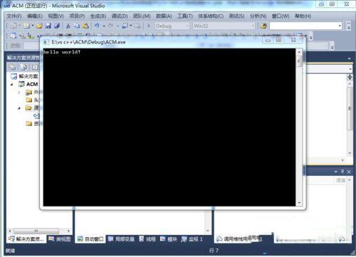Click Solution Explorer Refresh toolbar icon
This screenshot has height=257, width=356.
[35, 67]
